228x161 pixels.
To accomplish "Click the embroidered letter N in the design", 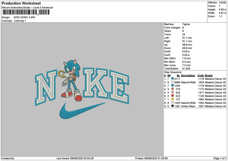I will (x=46, y=87).
